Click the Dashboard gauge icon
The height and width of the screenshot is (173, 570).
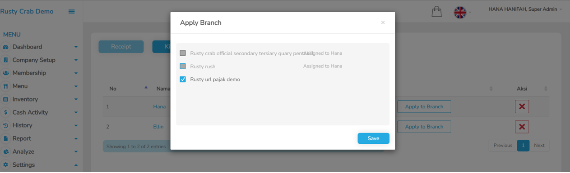pyautogui.click(x=6, y=47)
